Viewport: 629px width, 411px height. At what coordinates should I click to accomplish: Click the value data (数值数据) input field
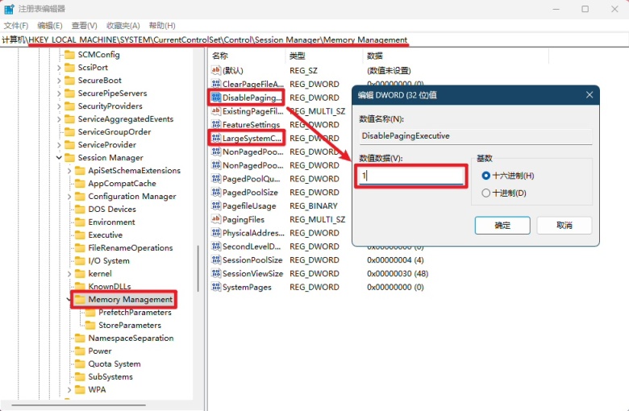click(x=410, y=176)
